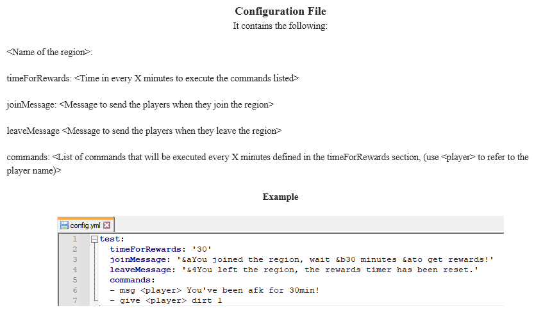Click line number 5 in gutter
Screen dimensions: 552x317
(74, 280)
